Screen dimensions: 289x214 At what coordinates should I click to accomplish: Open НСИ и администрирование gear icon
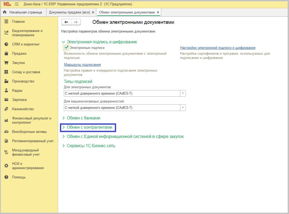6,166
